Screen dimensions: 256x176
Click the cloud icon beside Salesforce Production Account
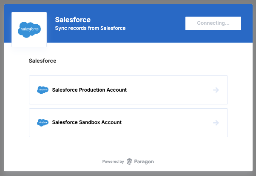[x=43, y=90]
